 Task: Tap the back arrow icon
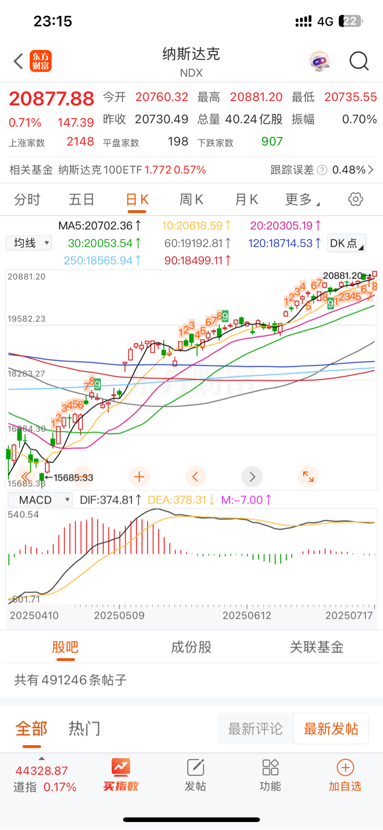coord(18,61)
